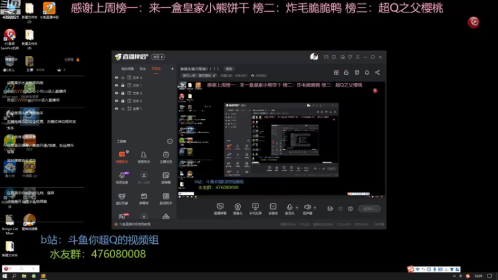Click the taskbar clock
The image size is (498, 280).
(x=478, y=276)
